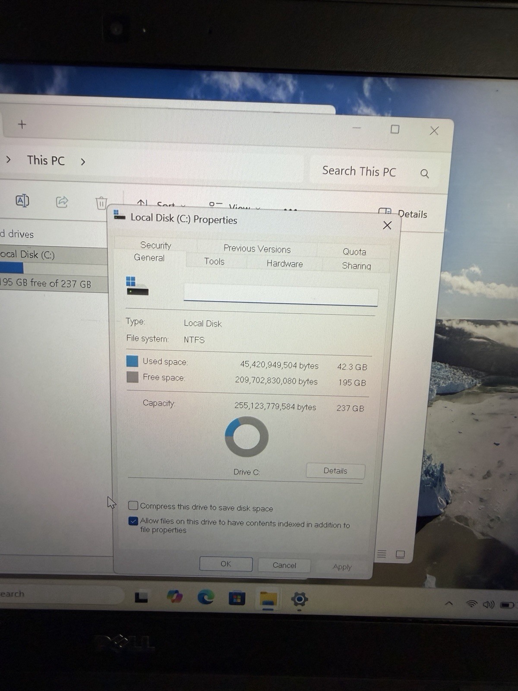Click the Apply button
The width and height of the screenshot is (518, 691).
point(342,567)
